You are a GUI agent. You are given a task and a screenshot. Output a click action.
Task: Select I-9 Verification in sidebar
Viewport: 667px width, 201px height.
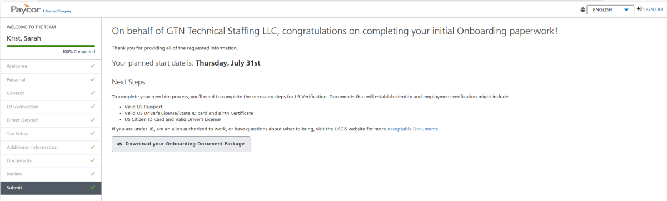tap(51, 107)
